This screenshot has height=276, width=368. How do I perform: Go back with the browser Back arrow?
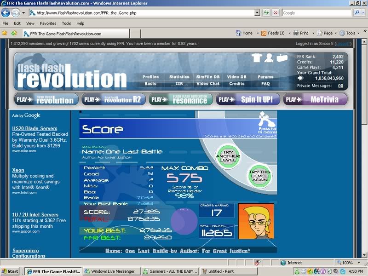click(x=6, y=13)
